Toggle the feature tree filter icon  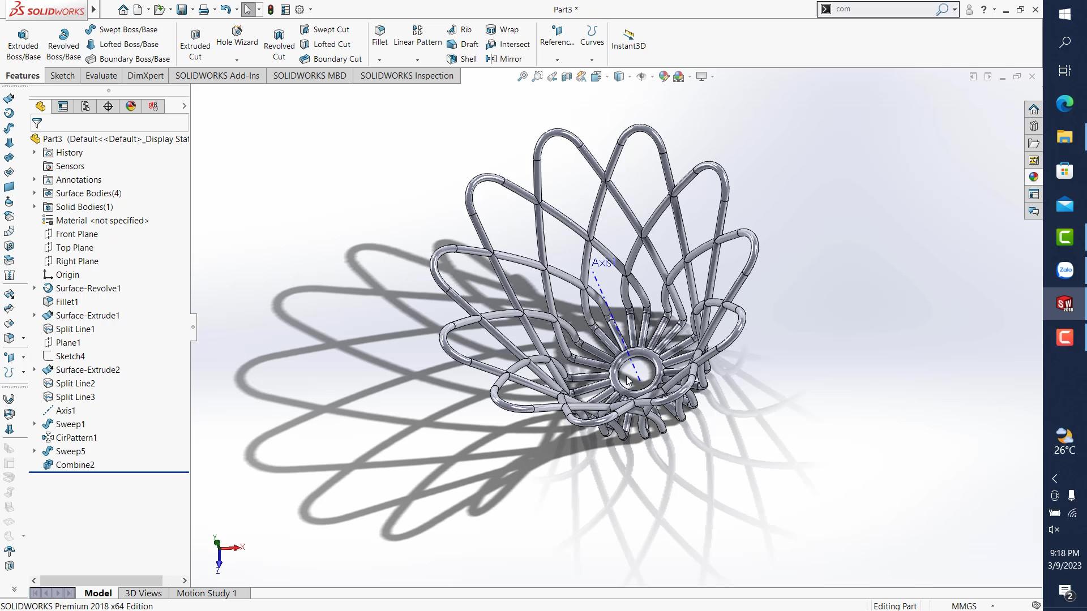[37, 123]
